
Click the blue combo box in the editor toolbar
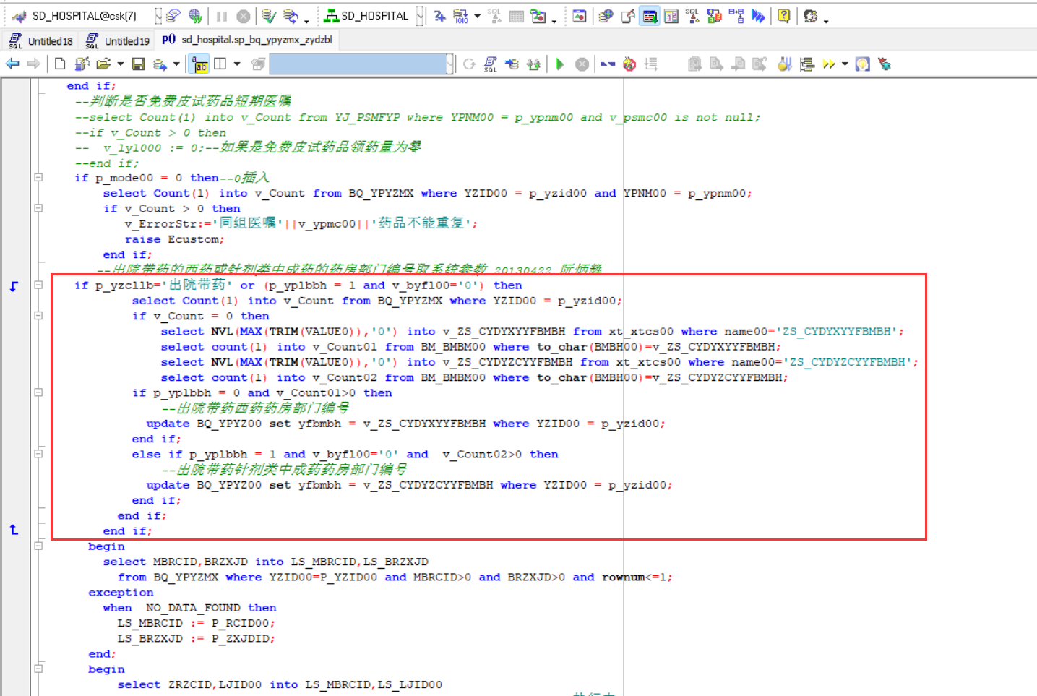click(x=361, y=64)
